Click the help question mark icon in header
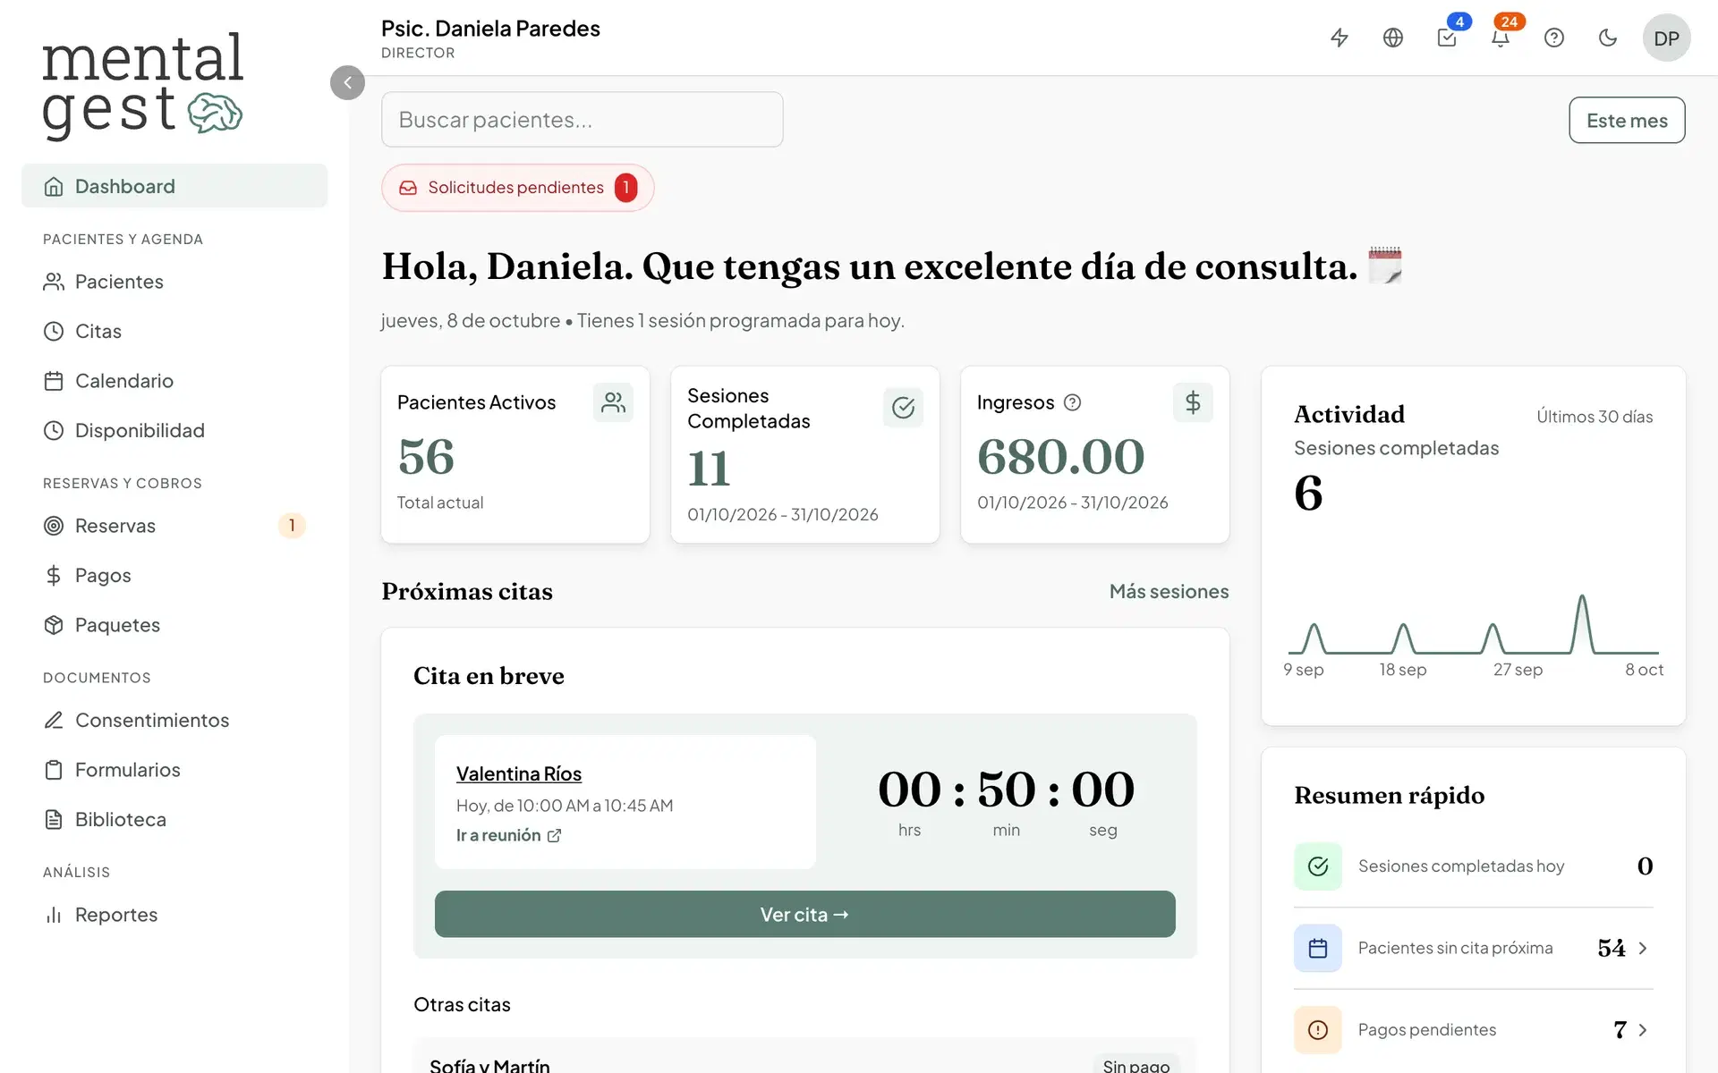The width and height of the screenshot is (1718, 1073). (x=1554, y=38)
